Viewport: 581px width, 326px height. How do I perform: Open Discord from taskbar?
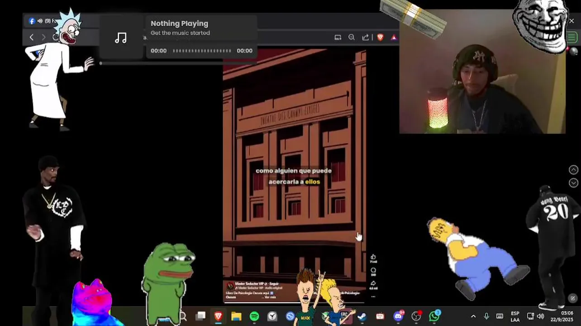pyautogui.click(x=398, y=316)
